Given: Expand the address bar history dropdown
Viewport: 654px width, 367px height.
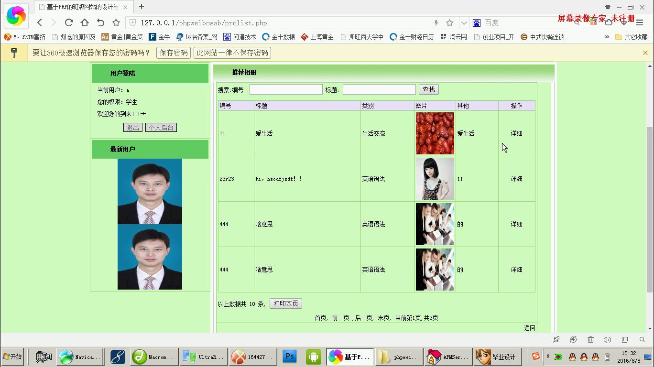Looking at the screenshot, I should point(464,23).
